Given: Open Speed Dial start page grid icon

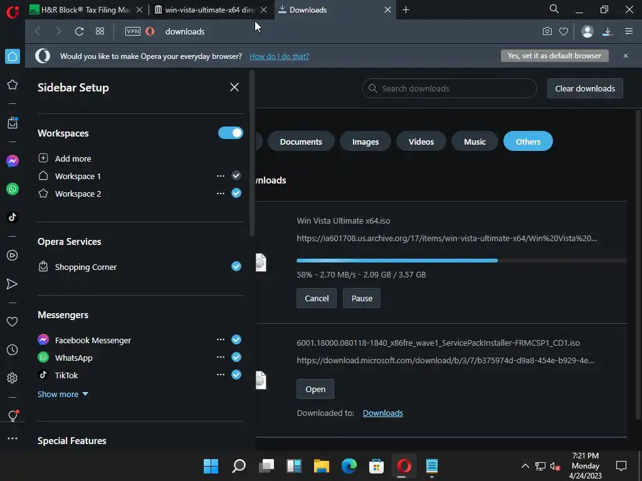Looking at the screenshot, I should [100, 31].
